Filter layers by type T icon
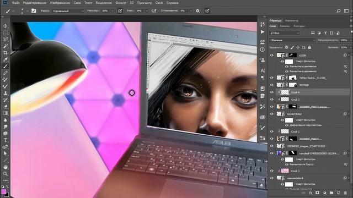This screenshot has width=353, height=198. [325, 33]
